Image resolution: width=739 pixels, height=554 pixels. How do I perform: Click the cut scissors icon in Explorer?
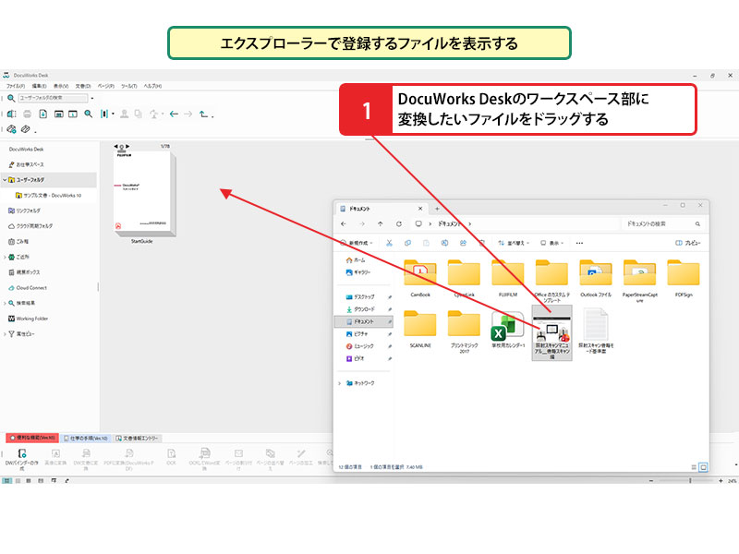389,243
